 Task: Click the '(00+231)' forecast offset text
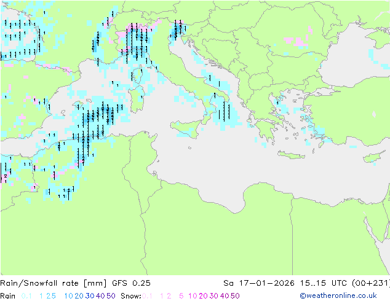pos(371,283)
